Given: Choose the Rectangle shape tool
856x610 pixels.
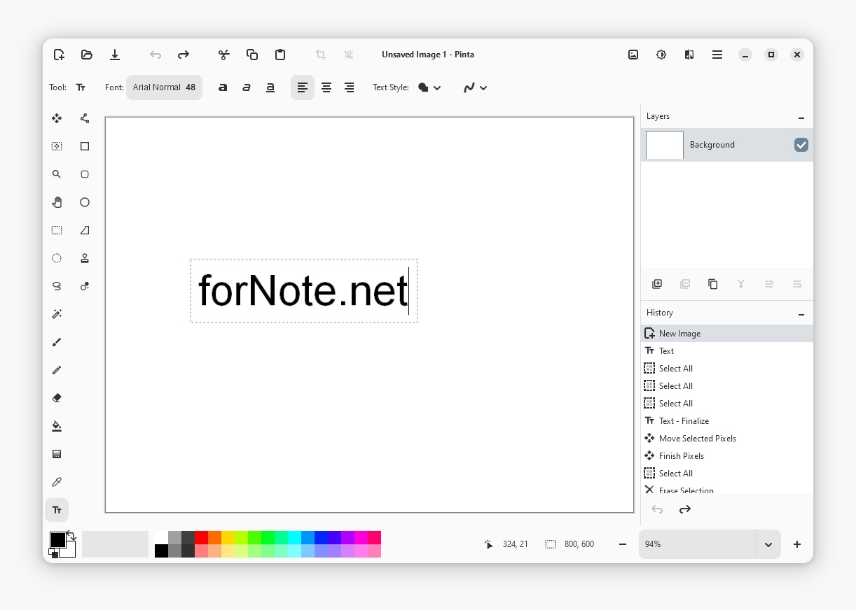Looking at the screenshot, I should coord(85,146).
